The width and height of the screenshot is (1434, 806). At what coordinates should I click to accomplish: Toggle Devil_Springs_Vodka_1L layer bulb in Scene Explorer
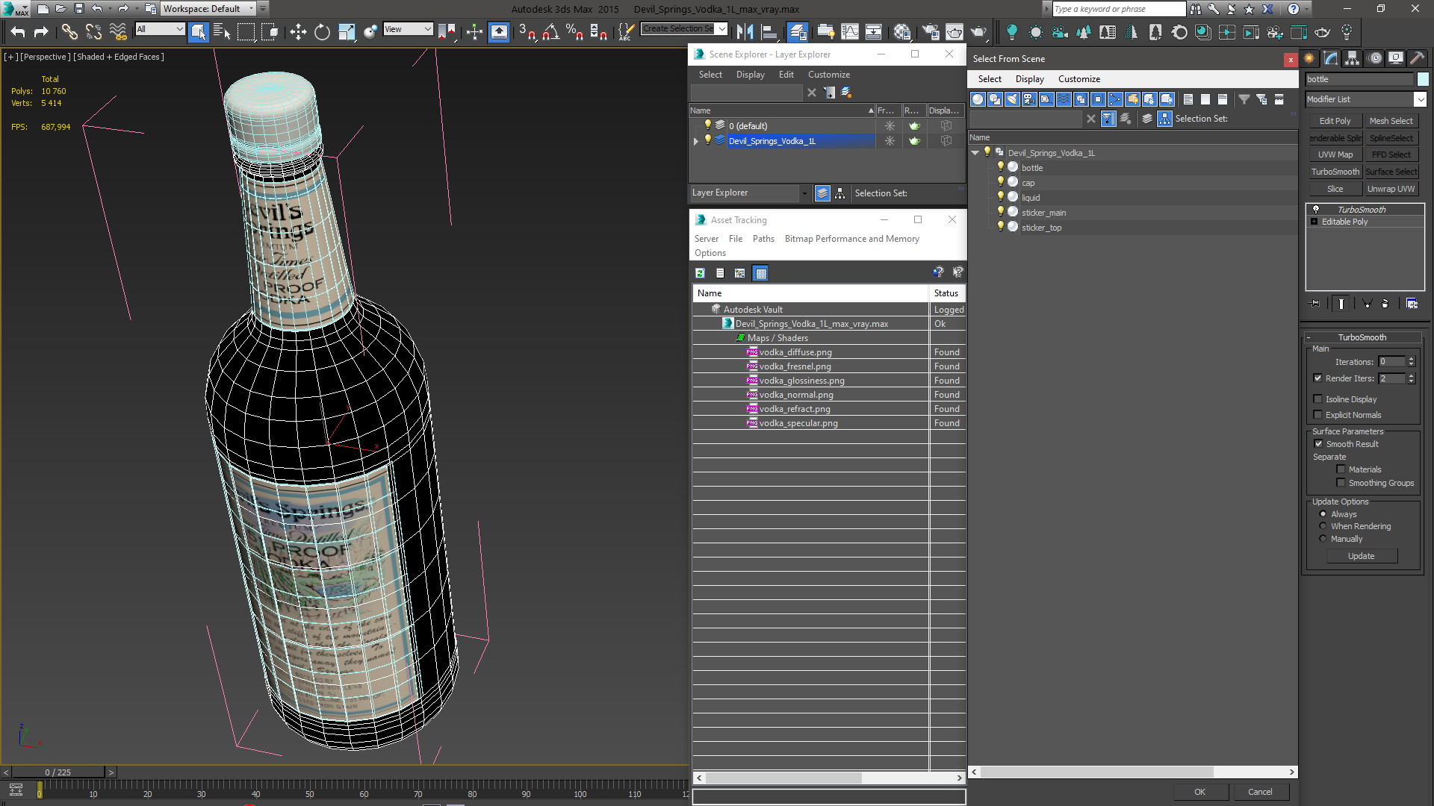pyautogui.click(x=708, y=140)
